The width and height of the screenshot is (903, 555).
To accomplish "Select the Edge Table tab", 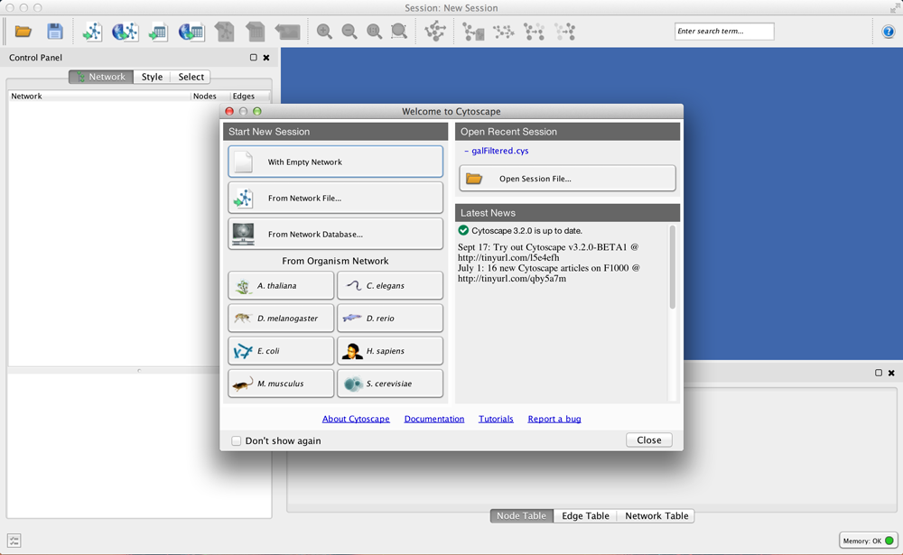I will [585, 516].
